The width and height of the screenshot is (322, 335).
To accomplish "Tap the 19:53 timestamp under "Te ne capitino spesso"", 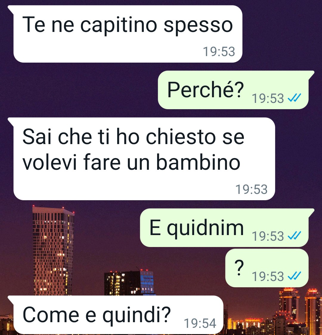I will (219, 52).
